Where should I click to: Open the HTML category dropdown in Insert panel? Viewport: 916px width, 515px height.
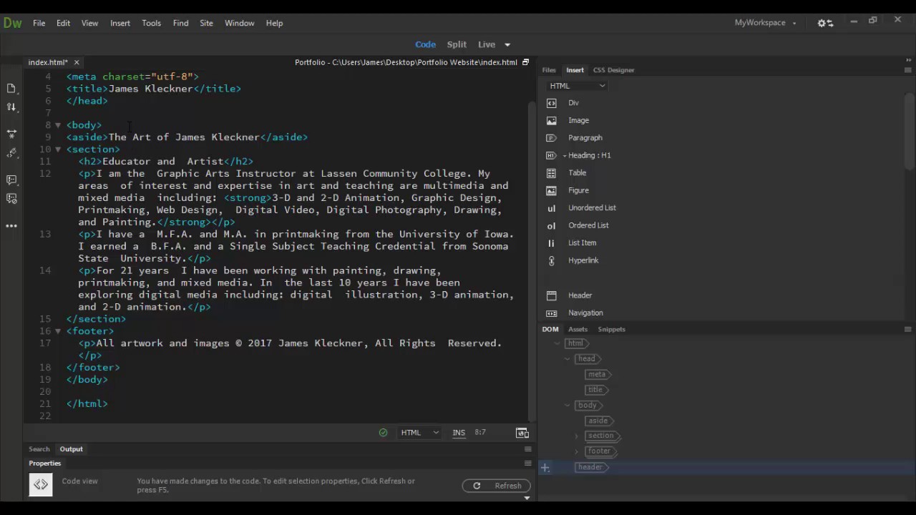[x=577, y=86]
